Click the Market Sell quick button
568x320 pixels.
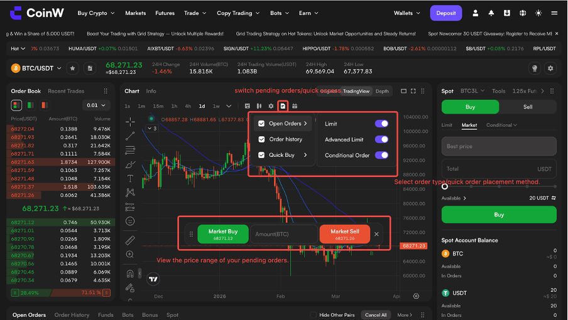(x=344, y=234)
